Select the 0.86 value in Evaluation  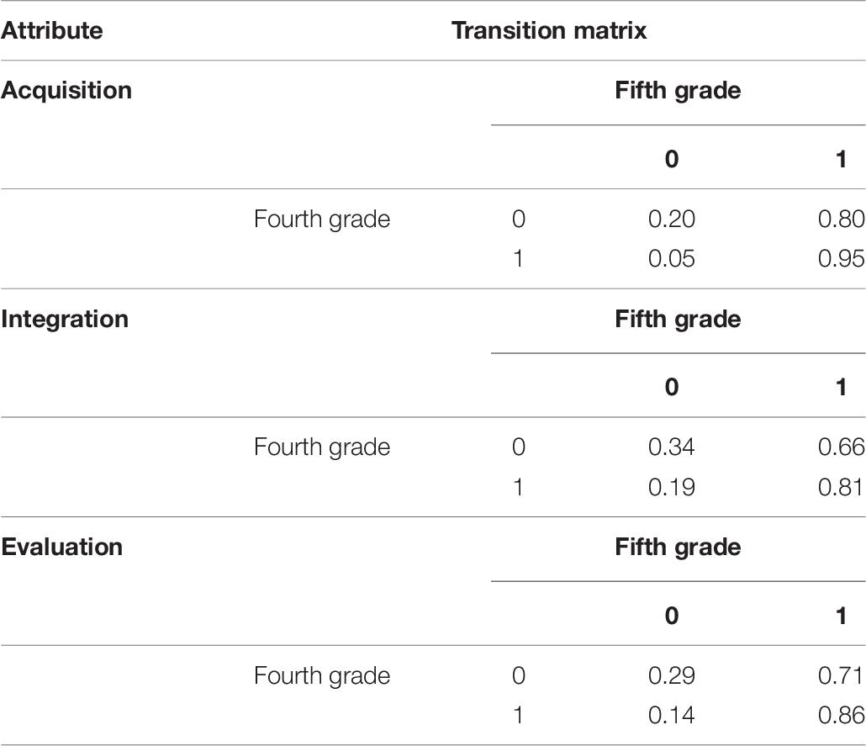[841, 715]
